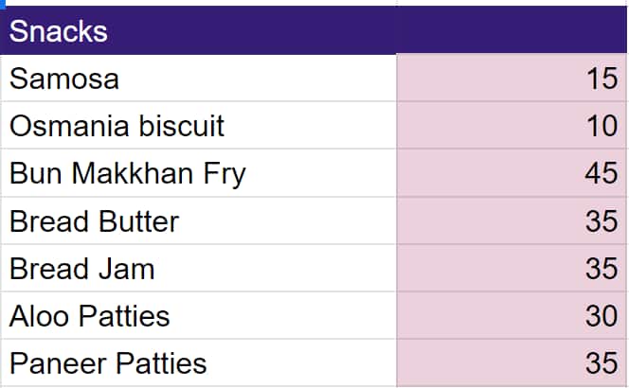Click the empty purple header cell beside Snacks
This screenshot has width=629, height=388.
click(x=512, y=31)
